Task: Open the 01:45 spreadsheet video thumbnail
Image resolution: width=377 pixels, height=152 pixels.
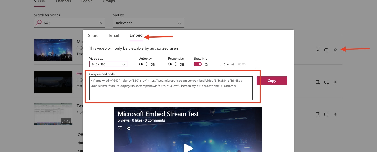Action: [x=53, y=114]
